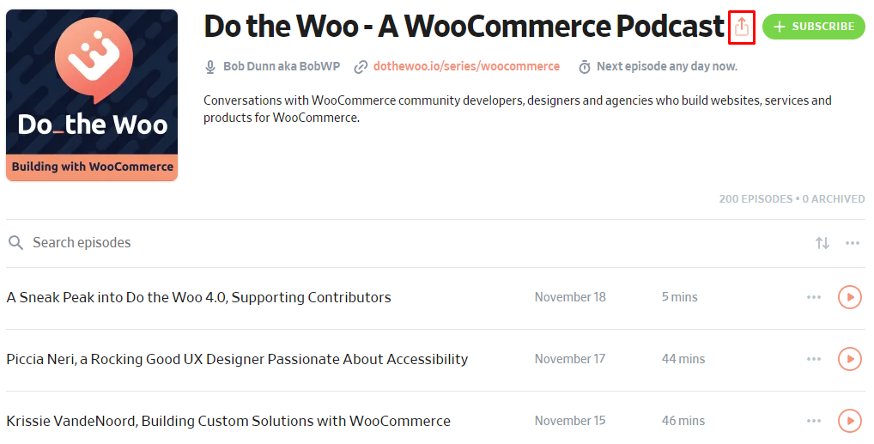Play the Krissie VandeNoord episode
Screen dimensions: 874x444
click(849, 421)
